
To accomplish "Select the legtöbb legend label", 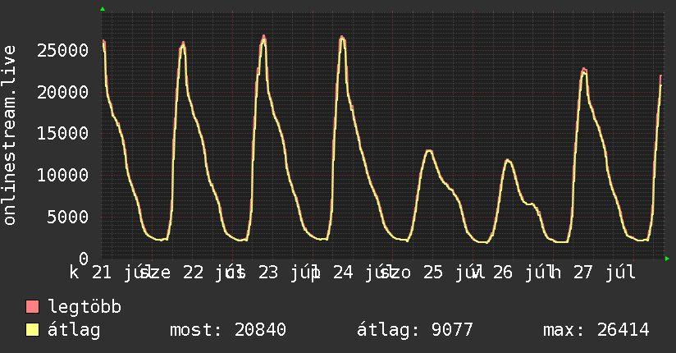I will [84, 307].
